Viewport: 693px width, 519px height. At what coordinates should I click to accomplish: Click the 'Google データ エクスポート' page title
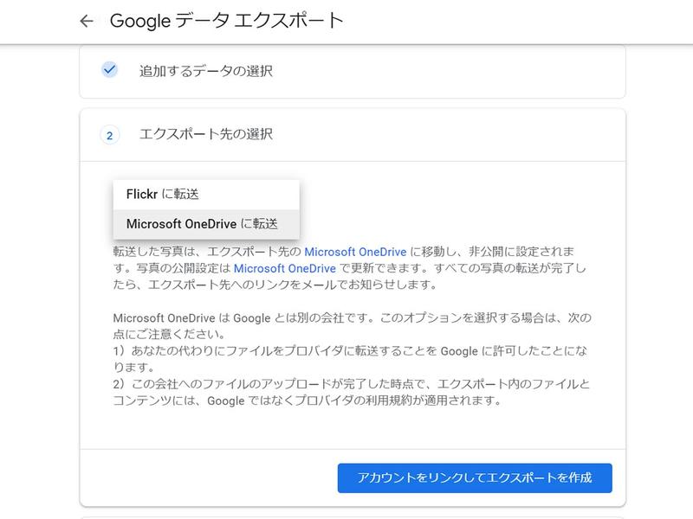pos(226,21)
